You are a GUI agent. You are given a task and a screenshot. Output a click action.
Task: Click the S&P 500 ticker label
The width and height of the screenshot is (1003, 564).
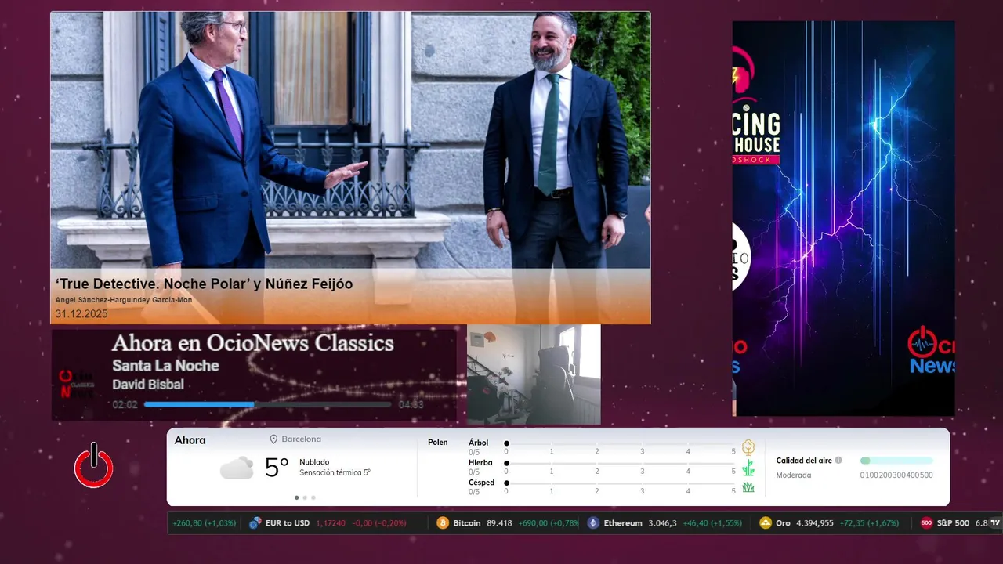pyautogui.click(x=953, y=523)
